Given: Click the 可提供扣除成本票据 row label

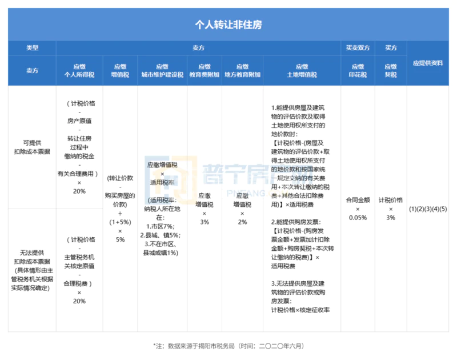Looking at the screenshot, I should (x=32, y=146).
